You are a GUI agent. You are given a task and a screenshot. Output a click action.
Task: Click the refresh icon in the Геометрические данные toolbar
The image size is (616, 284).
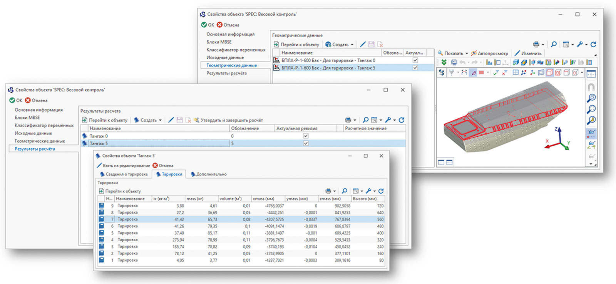coord(593,44)
